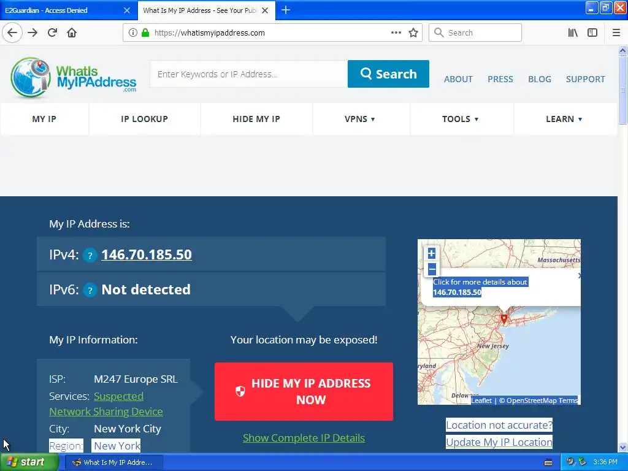Open the network connection tray icon
Screen dimensions: 628x471
(x=583, y=462)
